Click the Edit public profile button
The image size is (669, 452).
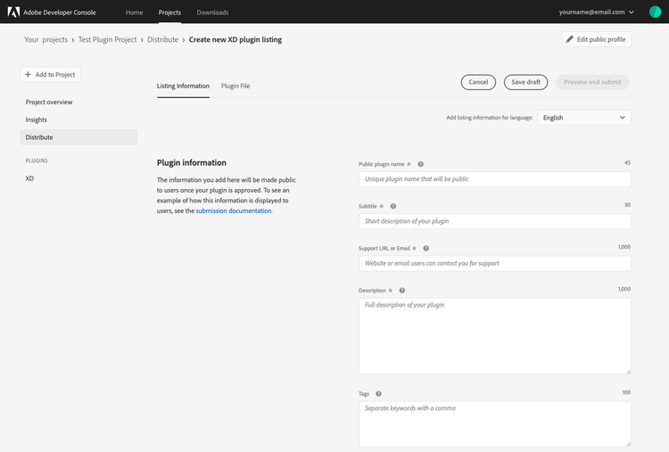pyautogui.click(x=597, y=39)
